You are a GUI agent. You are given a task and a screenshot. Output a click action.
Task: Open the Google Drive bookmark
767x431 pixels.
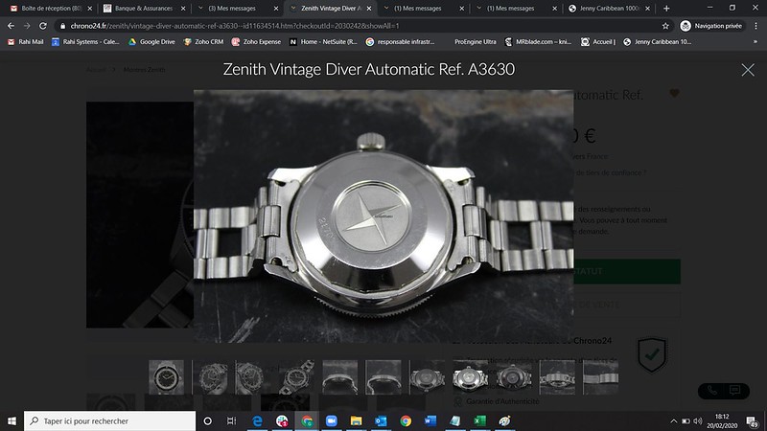151,42
